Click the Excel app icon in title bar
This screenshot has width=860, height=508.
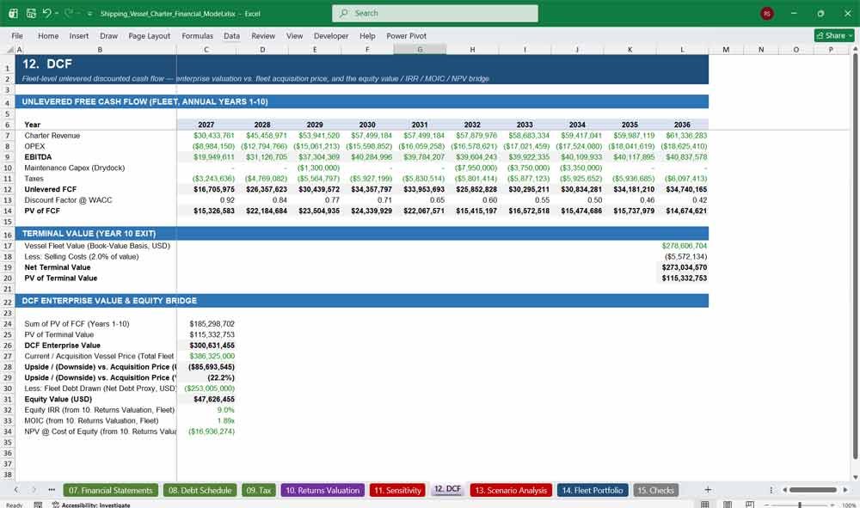[13, 13]
